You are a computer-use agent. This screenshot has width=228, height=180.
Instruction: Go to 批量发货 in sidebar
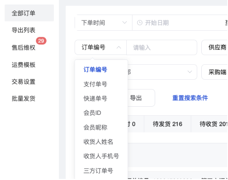pyautogui.click(x=23, y=99)
